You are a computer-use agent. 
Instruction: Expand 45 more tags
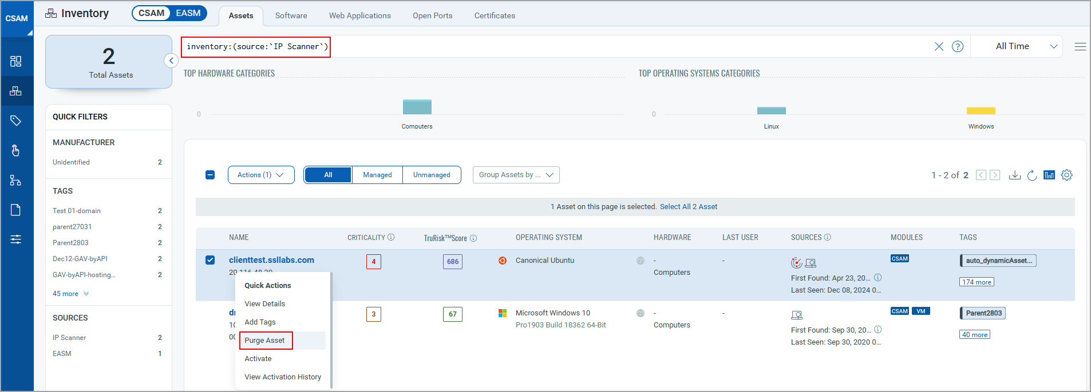pyautogui.click(x=70, y=294)
